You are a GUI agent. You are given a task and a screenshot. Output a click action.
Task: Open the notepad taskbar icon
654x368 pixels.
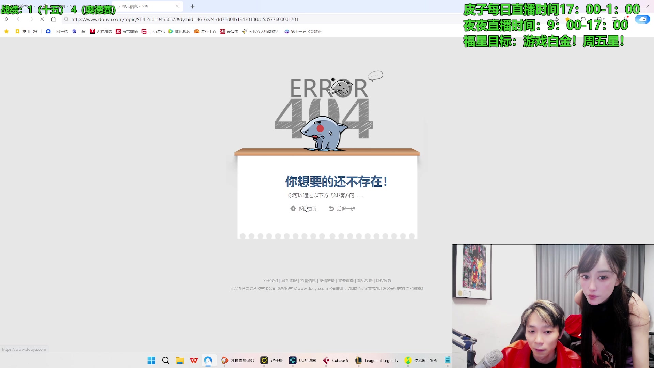[448, 361]
